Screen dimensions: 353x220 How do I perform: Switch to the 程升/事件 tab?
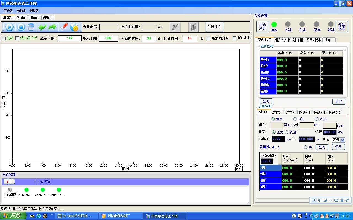(282, 40)
